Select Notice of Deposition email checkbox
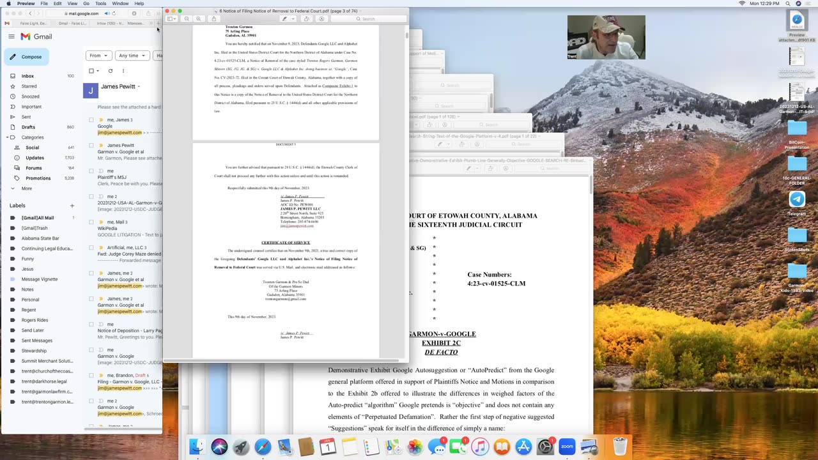Image resolution: width=818 pixels, height=460 pixels. coord(91,324)
